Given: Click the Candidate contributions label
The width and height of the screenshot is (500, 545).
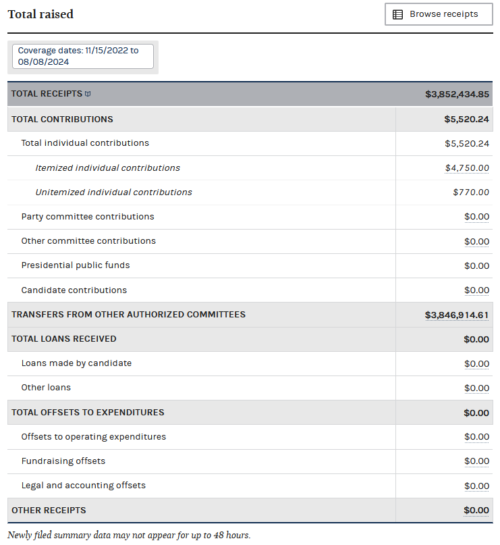Looking at the screenshot, I should click(x=74, y=290).
